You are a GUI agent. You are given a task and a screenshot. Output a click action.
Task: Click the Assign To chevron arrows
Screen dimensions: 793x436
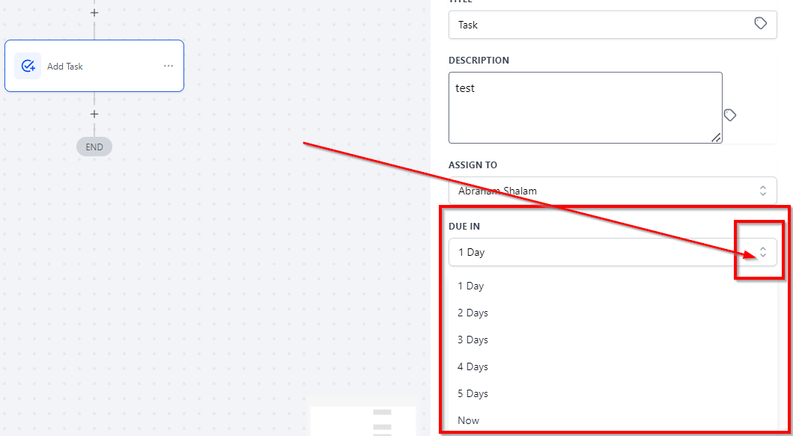click(x=763, y=191)
